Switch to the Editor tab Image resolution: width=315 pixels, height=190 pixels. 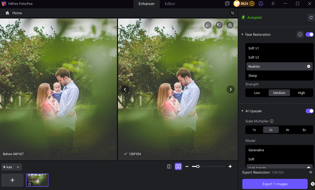point(170,4)
